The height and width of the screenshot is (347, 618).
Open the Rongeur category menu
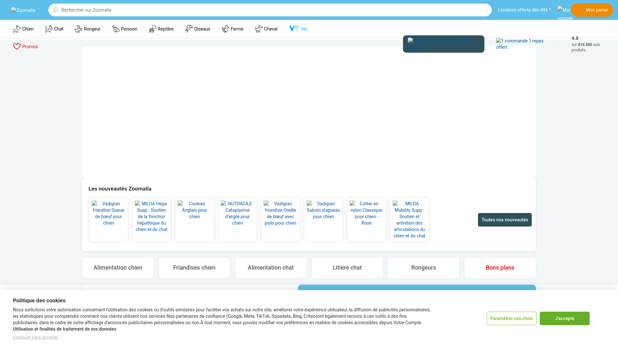[88, 29]
